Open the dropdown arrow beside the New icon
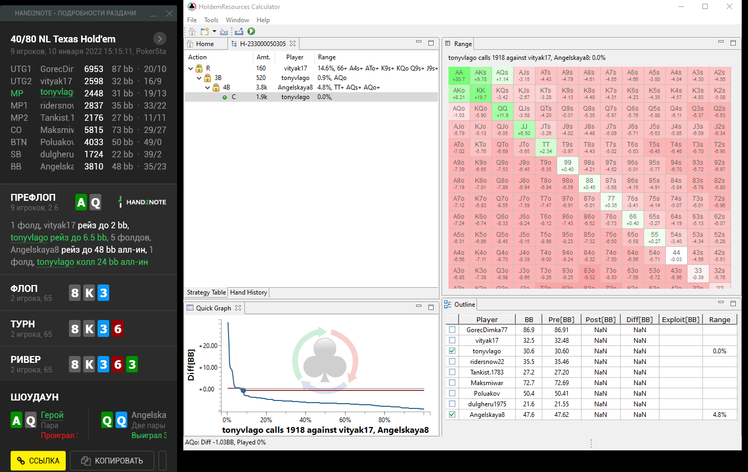 (x=214, y=32)
